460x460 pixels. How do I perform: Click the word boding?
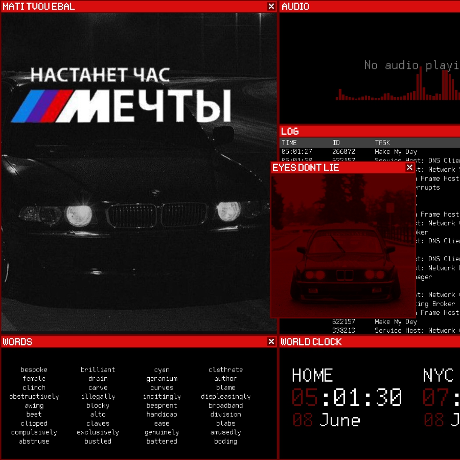(226, 441)
